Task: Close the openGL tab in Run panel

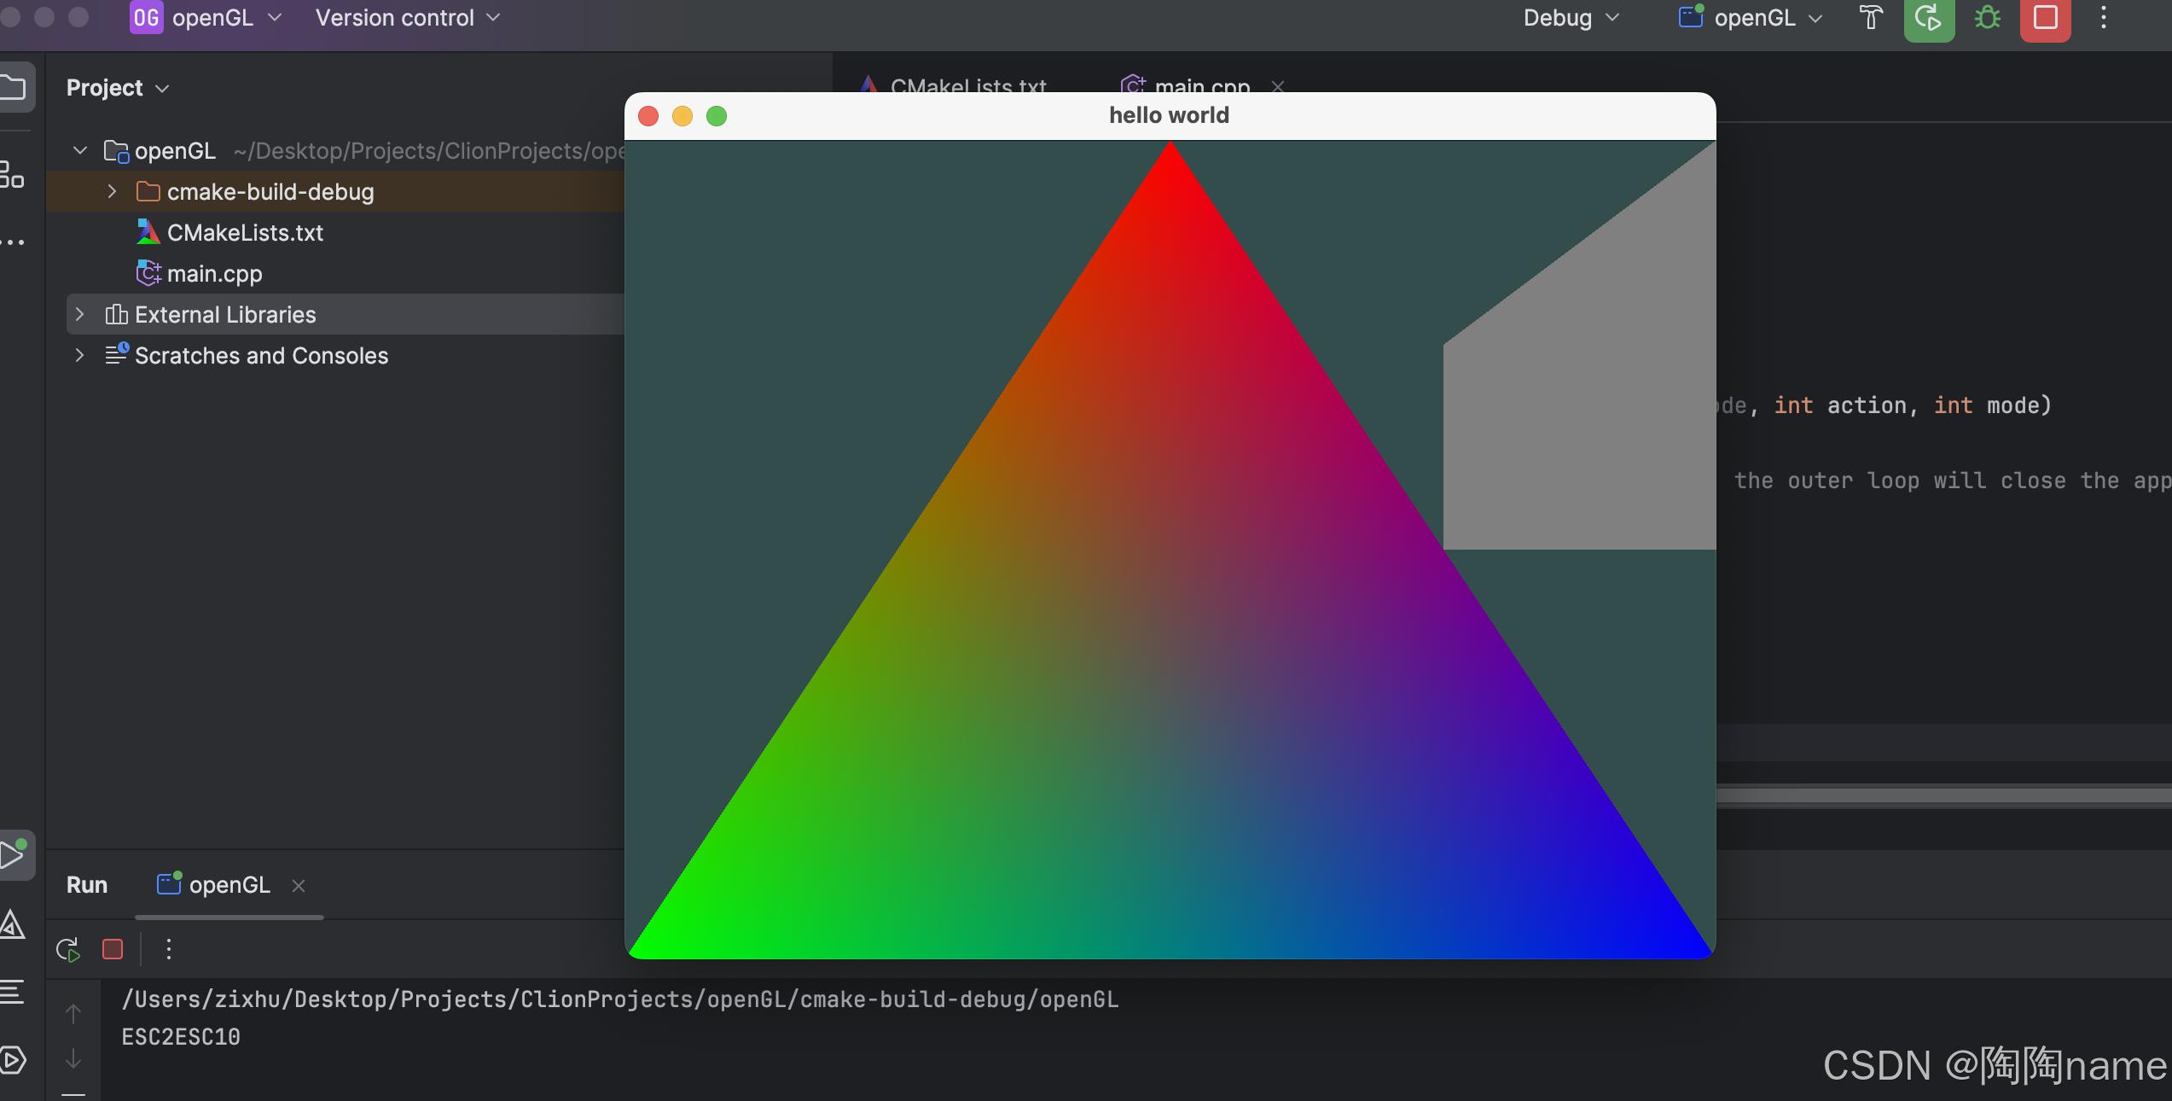Action: pyautogui.click(x=299, y=886)
